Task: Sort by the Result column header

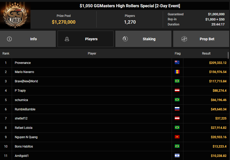Action: tap(206, 54)
